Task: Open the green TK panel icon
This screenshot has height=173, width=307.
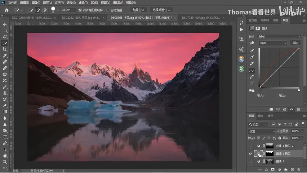Action: tap(241, 69)
